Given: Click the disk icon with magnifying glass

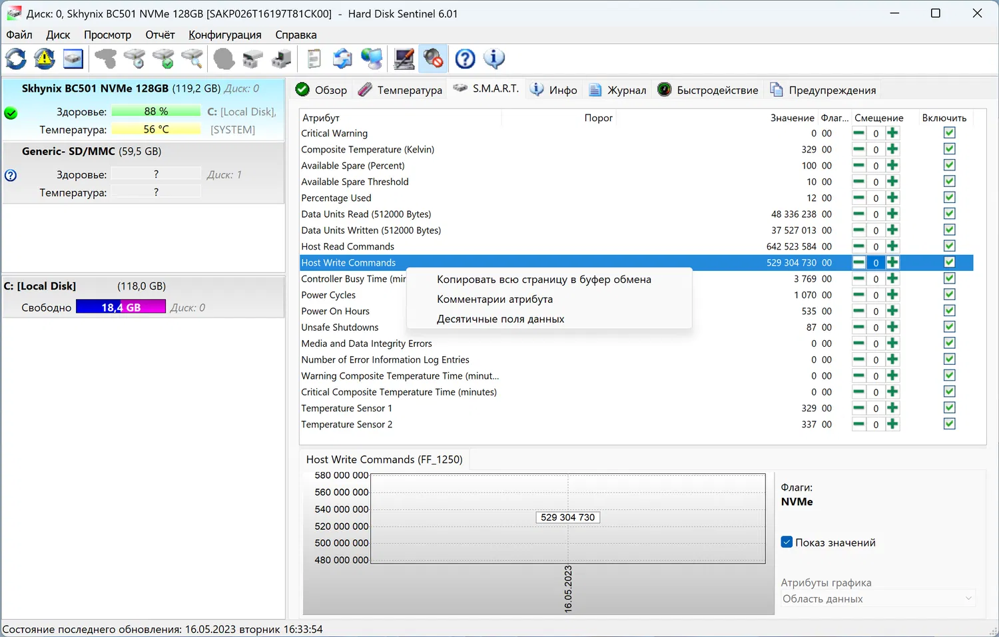Looking at the screenshot, I should 192,59.
